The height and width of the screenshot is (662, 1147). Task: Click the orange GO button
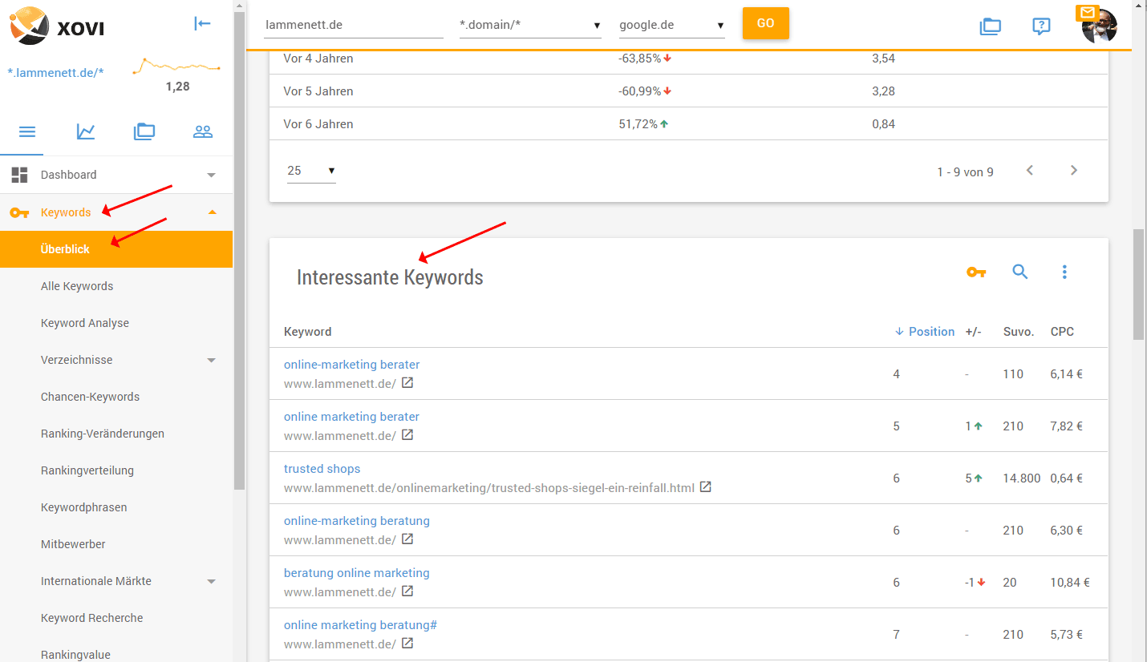click(766, 23)
